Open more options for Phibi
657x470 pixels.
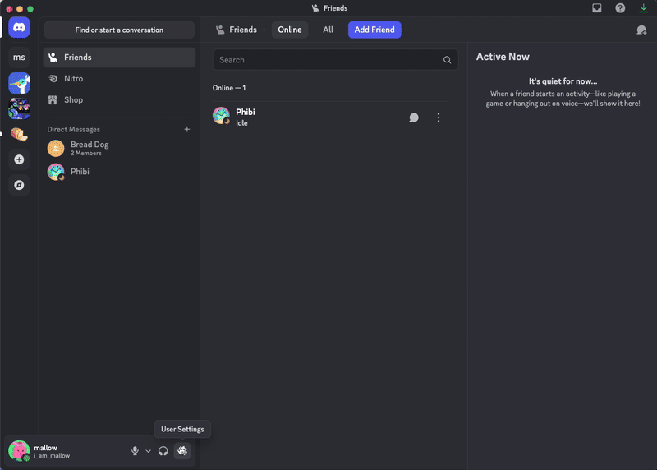(439, 117)
